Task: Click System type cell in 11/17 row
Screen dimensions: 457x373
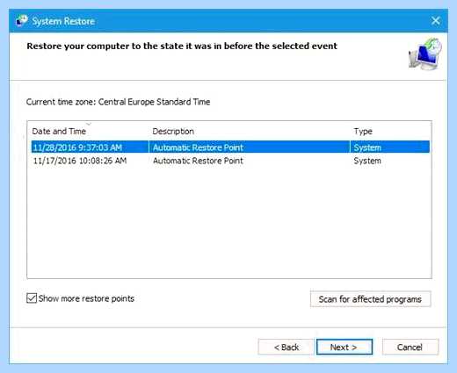Action: pyautogui.click(x=367, y=161)
